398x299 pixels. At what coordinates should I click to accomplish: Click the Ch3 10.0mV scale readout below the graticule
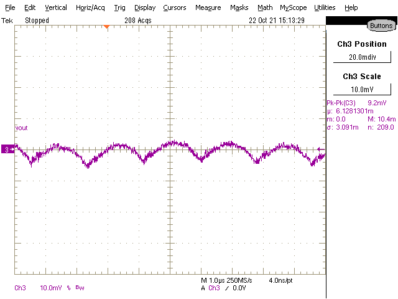38,288
